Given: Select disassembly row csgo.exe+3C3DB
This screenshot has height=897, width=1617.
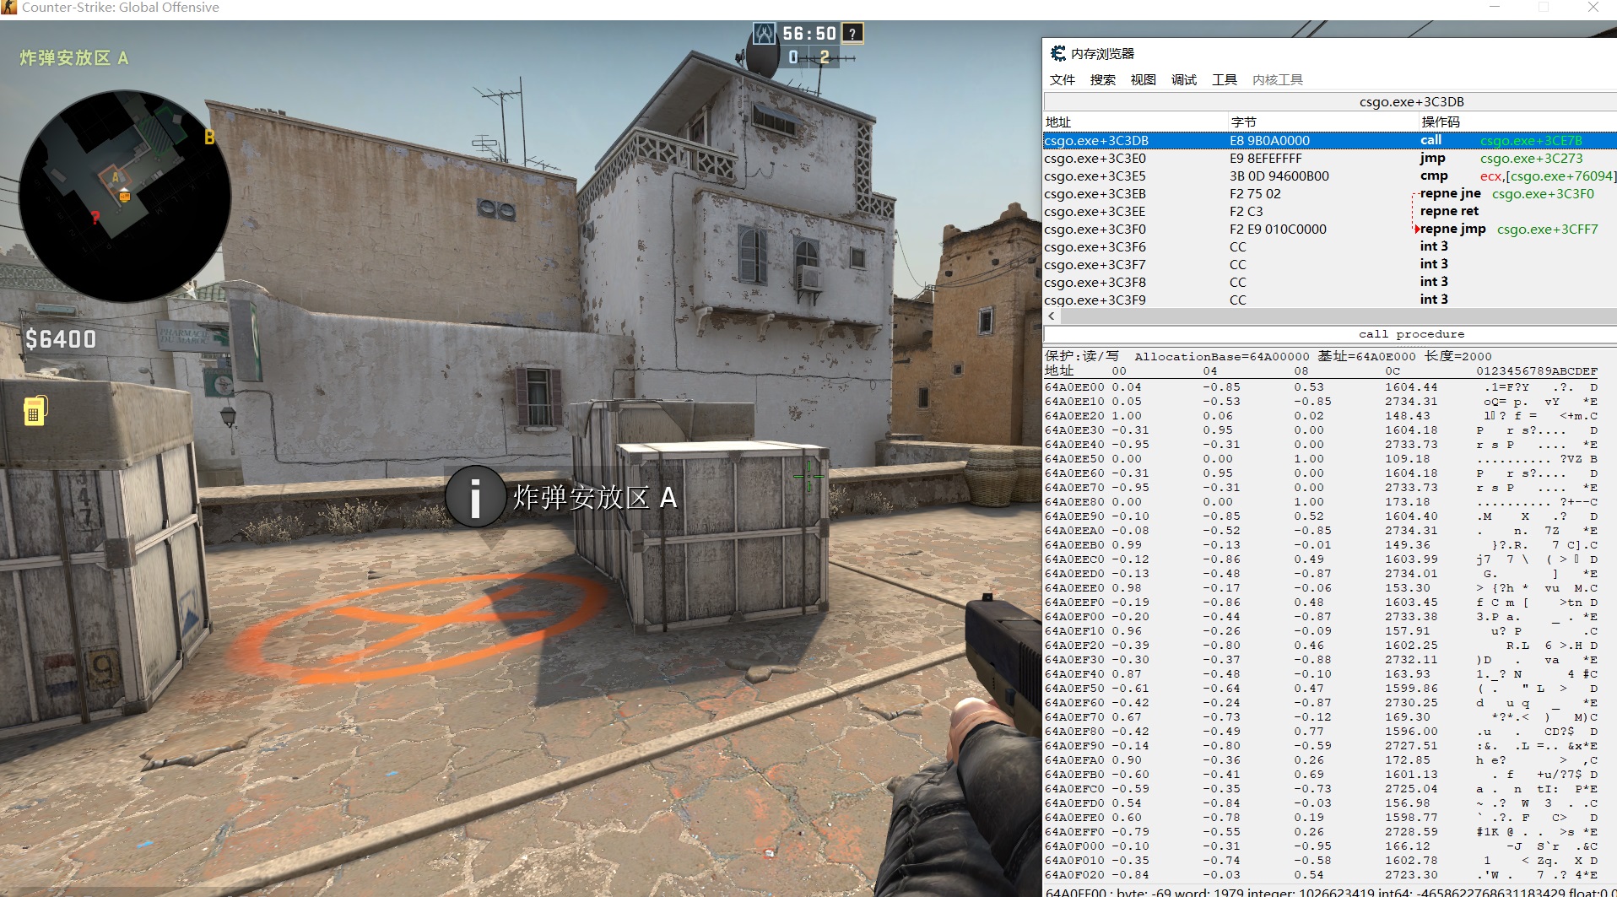Looking at the screenshot, I should coord(1330,140).
